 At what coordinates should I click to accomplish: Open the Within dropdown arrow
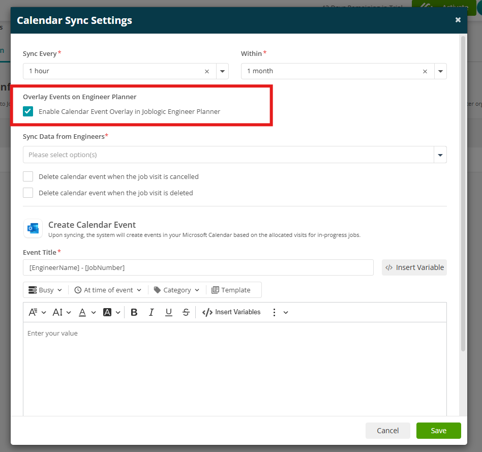click(x=440, y=71)
